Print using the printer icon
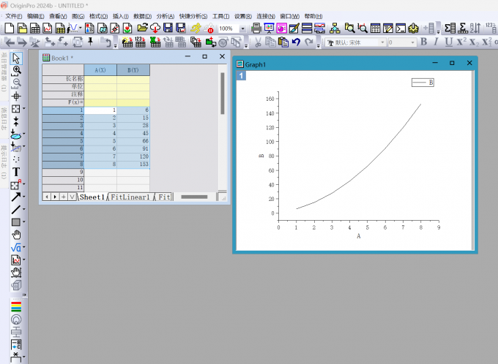 pos(256,29)
